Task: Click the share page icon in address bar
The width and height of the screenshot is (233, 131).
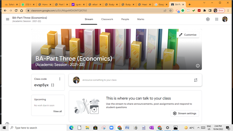Action: pos(165,11)
